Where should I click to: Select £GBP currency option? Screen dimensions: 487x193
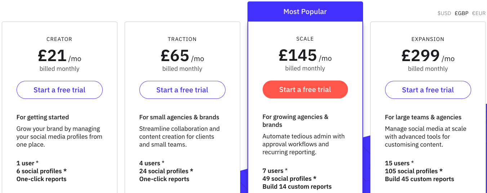461,13
